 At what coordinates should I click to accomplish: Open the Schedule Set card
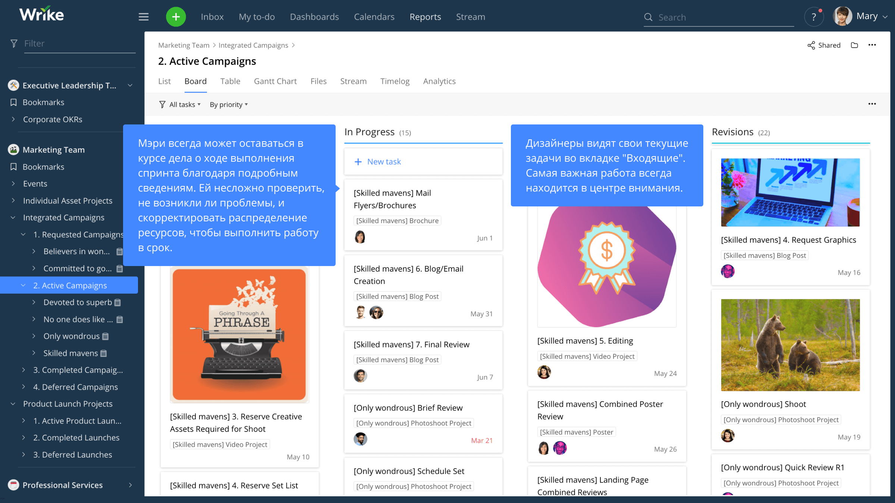click(x=423, y=477)
